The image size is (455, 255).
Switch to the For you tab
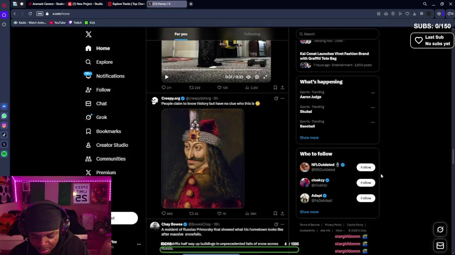click(181, 34)
